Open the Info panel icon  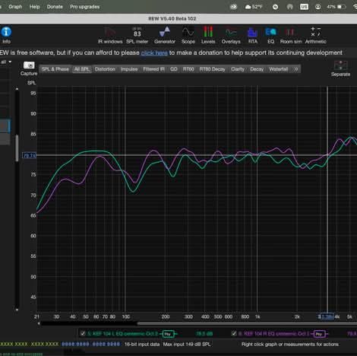point(6,35)
